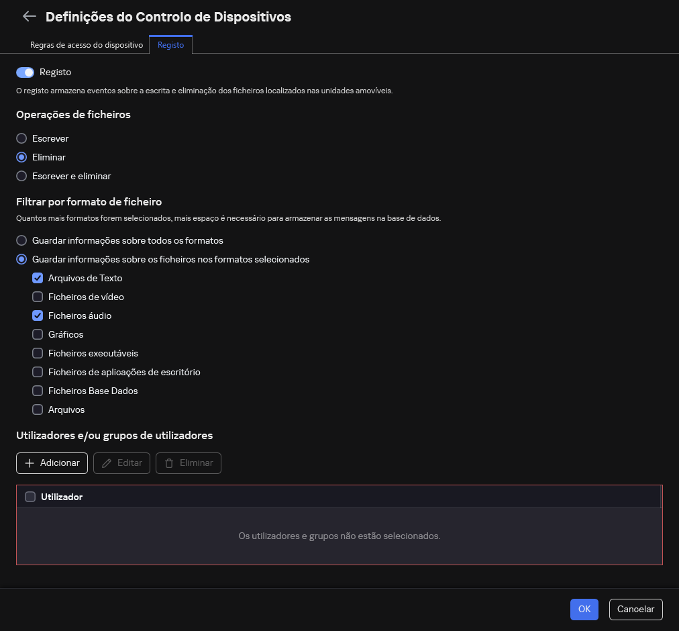Image resolution: width=679 pixels, height=631 pixels.
Task: Disable the Registo toggle switch
Action: [x=25, y=72]
